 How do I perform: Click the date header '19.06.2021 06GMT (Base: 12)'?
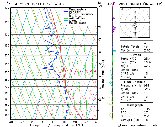click(135, 4)
